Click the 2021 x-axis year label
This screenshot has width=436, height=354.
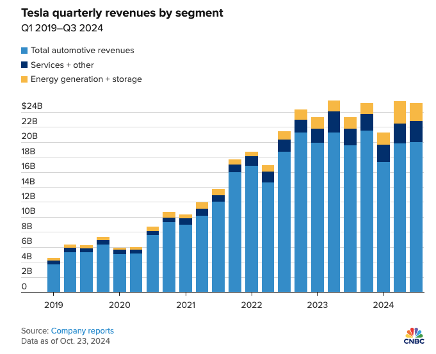click(x=186, y=305)
